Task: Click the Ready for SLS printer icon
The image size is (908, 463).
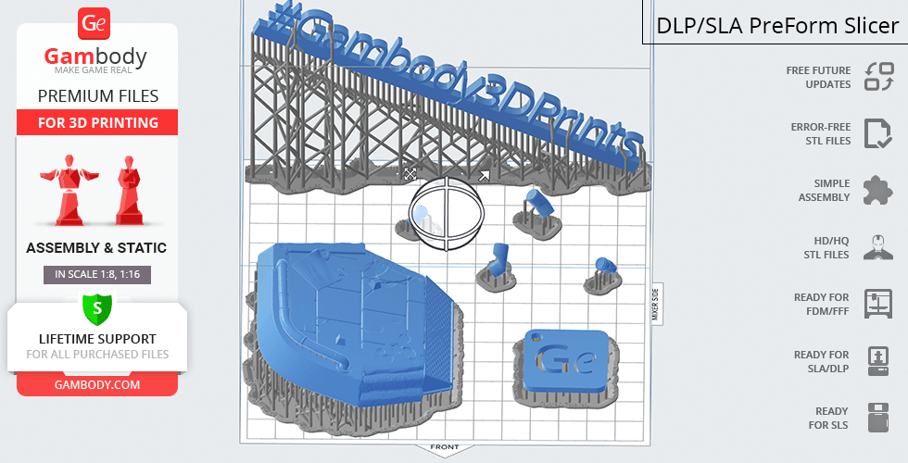Action: pos(877,418)
